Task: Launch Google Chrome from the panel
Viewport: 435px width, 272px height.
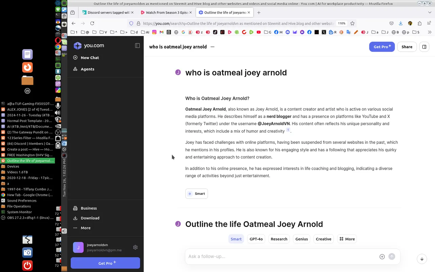Action: (x=58, y=47)
